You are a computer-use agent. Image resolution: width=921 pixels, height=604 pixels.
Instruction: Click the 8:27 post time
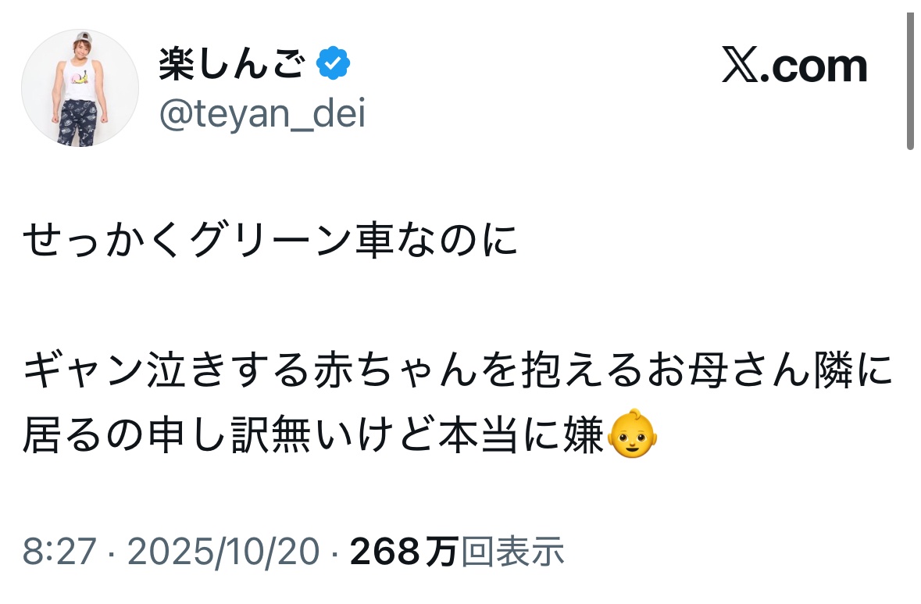point(59,552)
